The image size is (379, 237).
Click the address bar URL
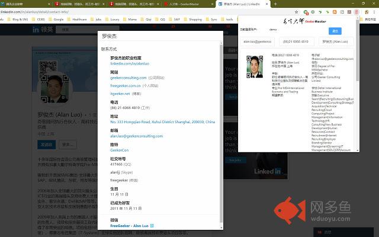pyautogui.click(x=34, y=12)
